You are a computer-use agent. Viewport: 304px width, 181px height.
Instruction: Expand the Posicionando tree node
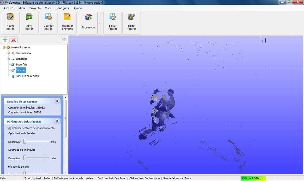pyautogui.click(x=9, y=53)
